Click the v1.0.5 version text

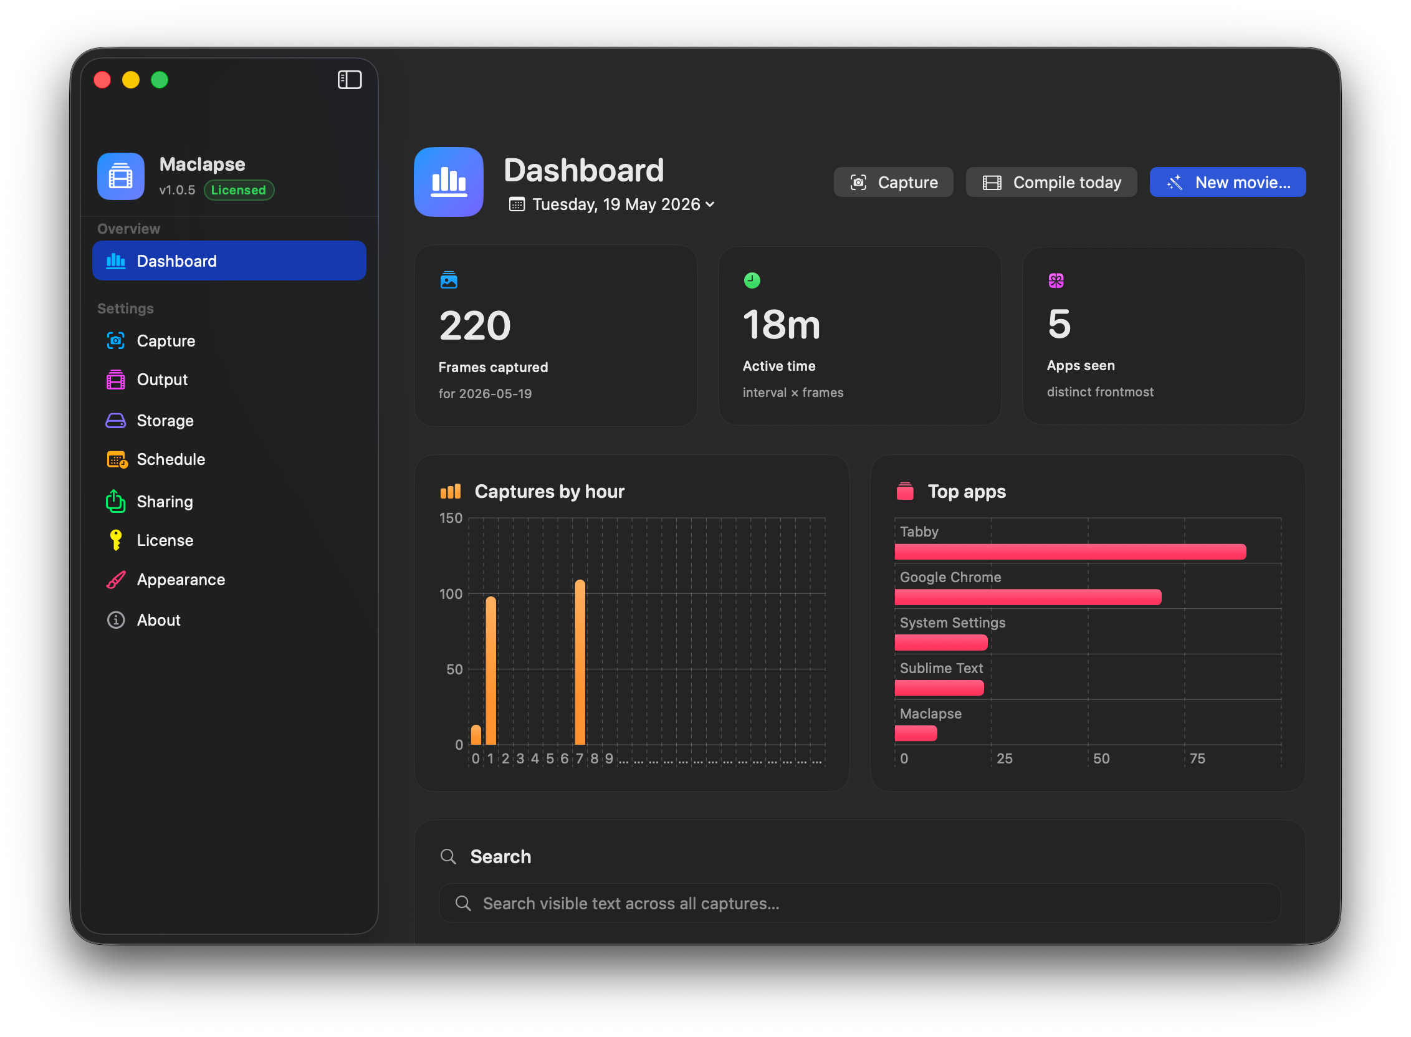pyautogui.click(x=177, y=190)
